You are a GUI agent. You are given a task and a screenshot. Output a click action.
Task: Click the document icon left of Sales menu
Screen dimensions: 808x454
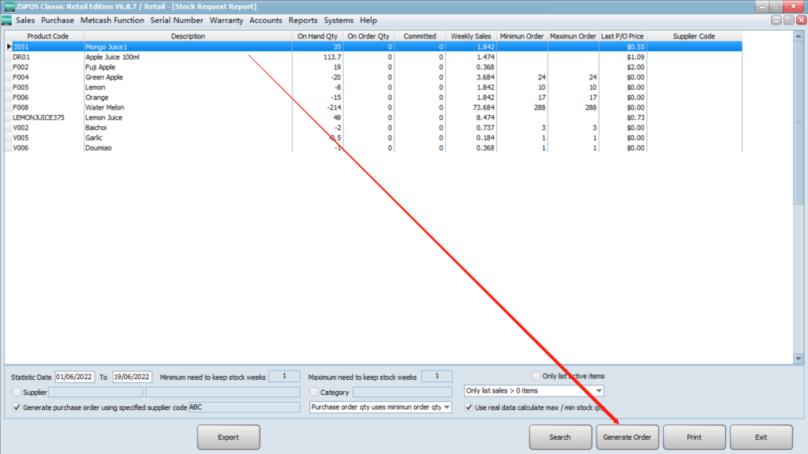pos(7,20)
